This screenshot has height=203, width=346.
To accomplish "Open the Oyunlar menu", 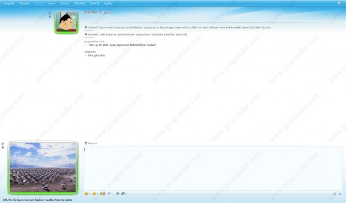I will pos(65,3).
